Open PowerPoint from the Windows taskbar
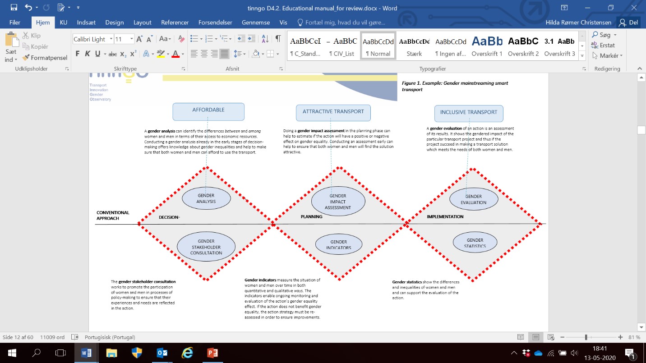Screen dimensions: 646x363 click(x=212, y=353)
